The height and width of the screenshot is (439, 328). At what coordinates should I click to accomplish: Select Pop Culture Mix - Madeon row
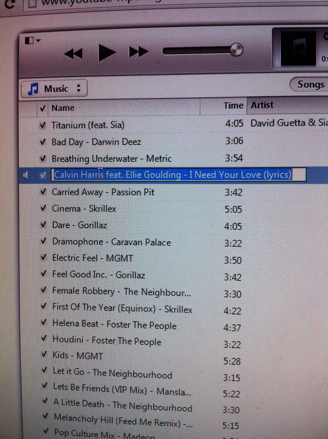(104, 434)
